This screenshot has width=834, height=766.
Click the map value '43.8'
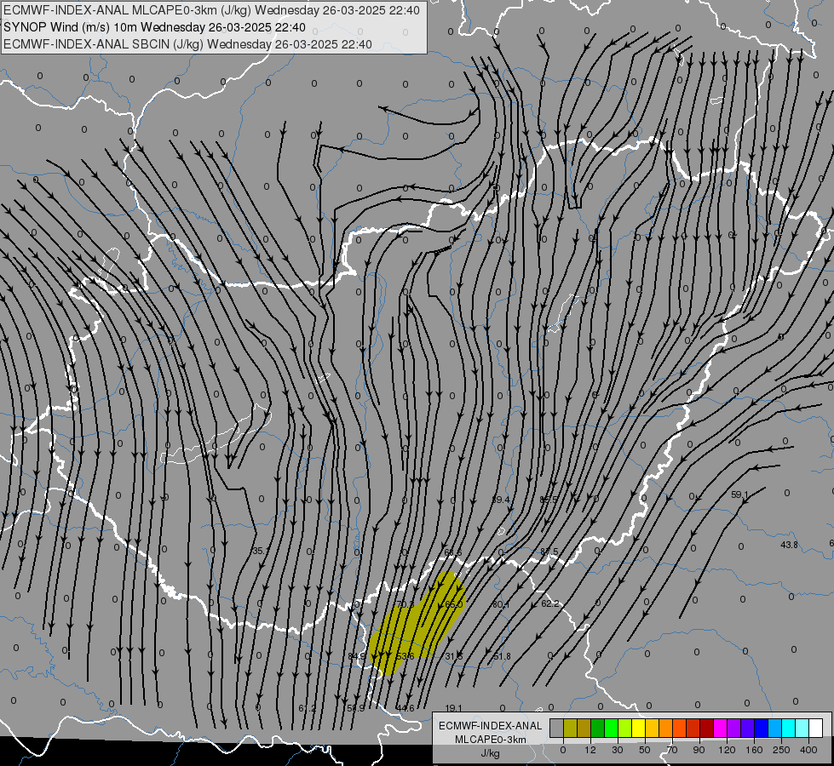coord(789,545)
